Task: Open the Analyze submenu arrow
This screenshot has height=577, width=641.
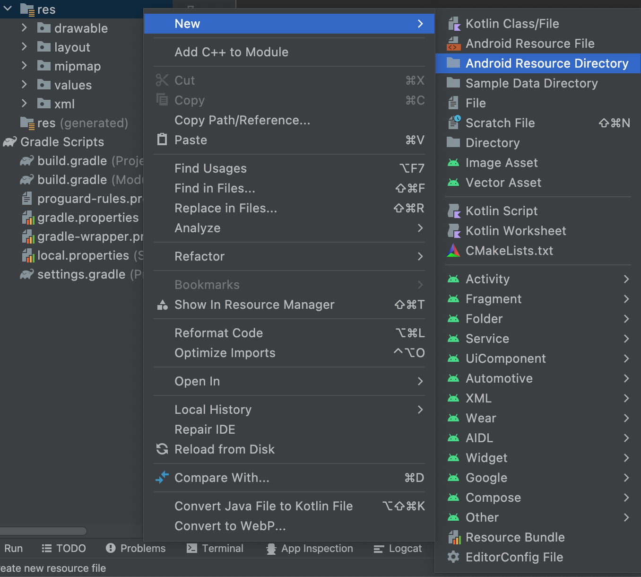Action: point(420,228)
